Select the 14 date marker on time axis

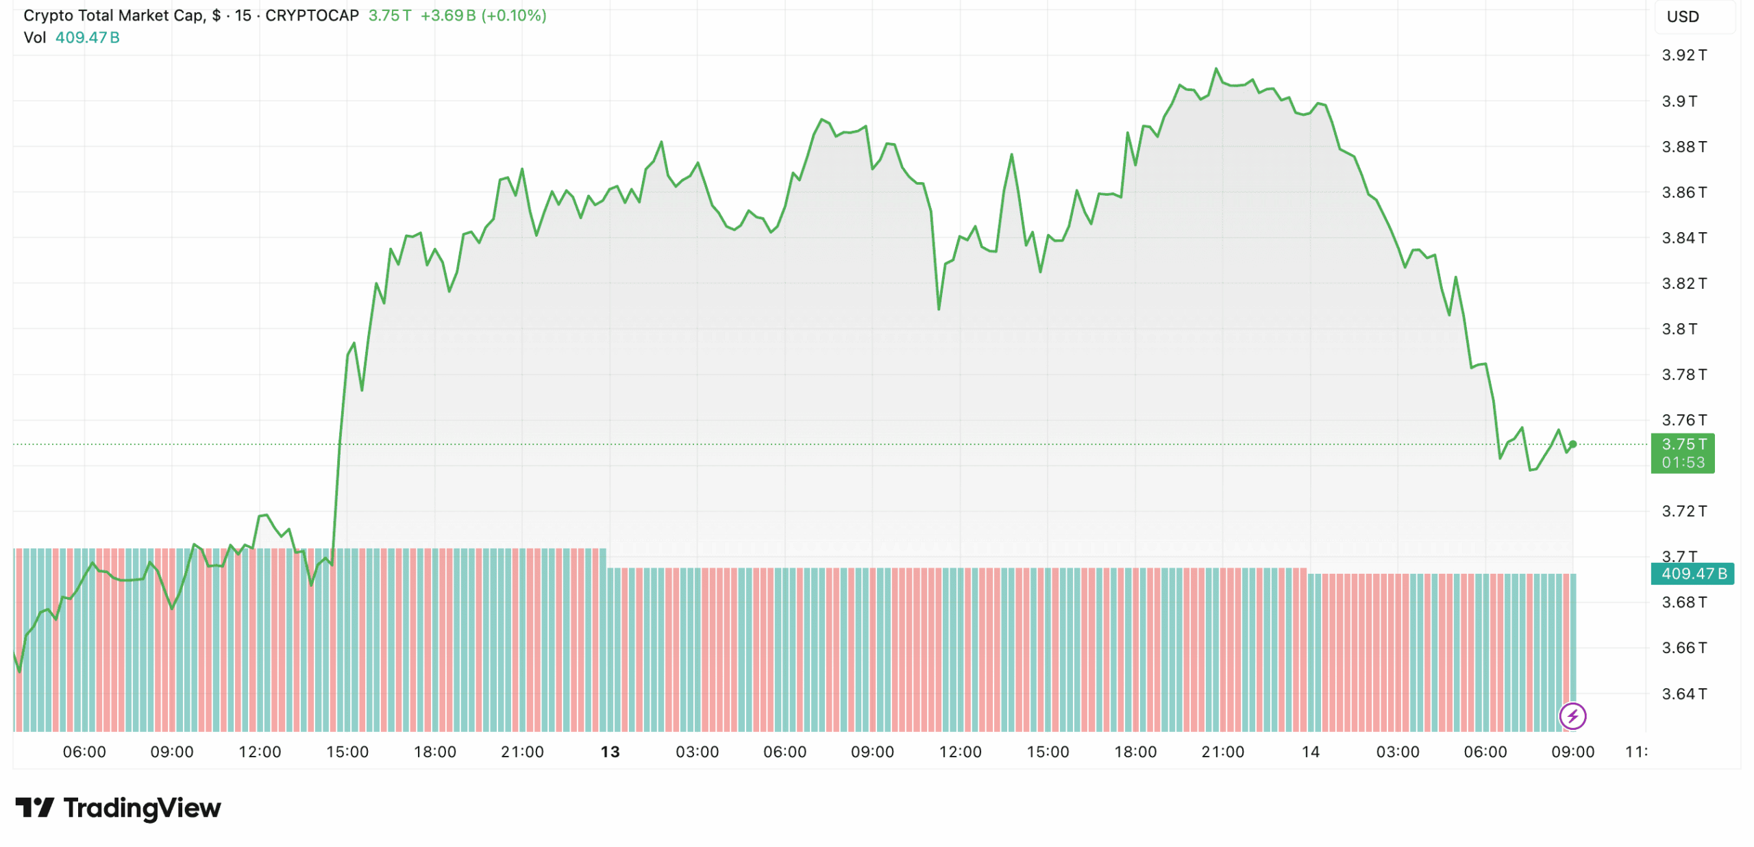coord(1310,752)
